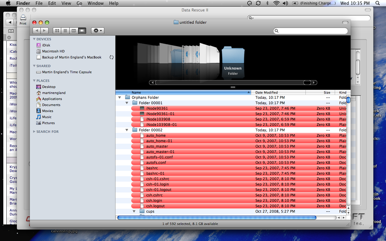Collapse the Orphans Folder row
386x241 pixels.
[120, 98]
